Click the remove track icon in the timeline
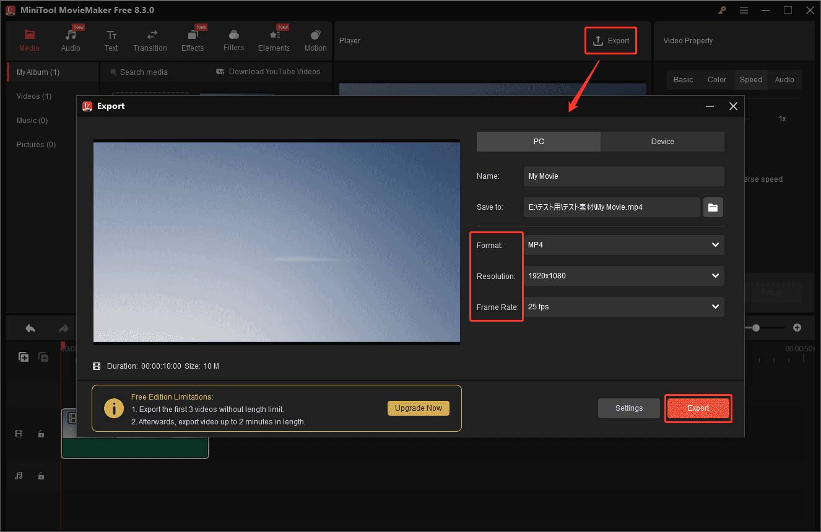Image resolution: width=821 pixels, height=532 pixels. pos(43,357)
